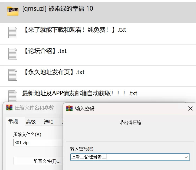Click the 最新地址及APP text file icon
This screenshot has height=170, width=196.
pos(13,96)
